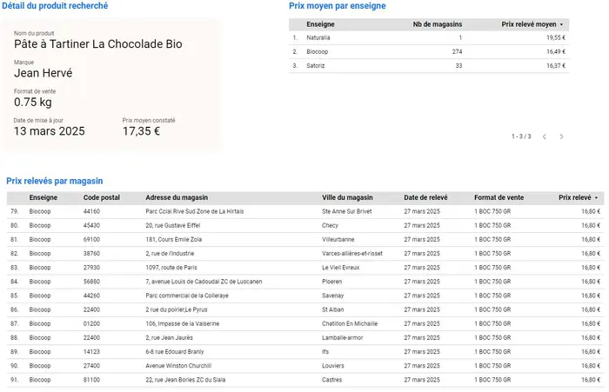Screen dimensions: 609x392
Task: Click postal code 45430
Action: coord(91,225)
